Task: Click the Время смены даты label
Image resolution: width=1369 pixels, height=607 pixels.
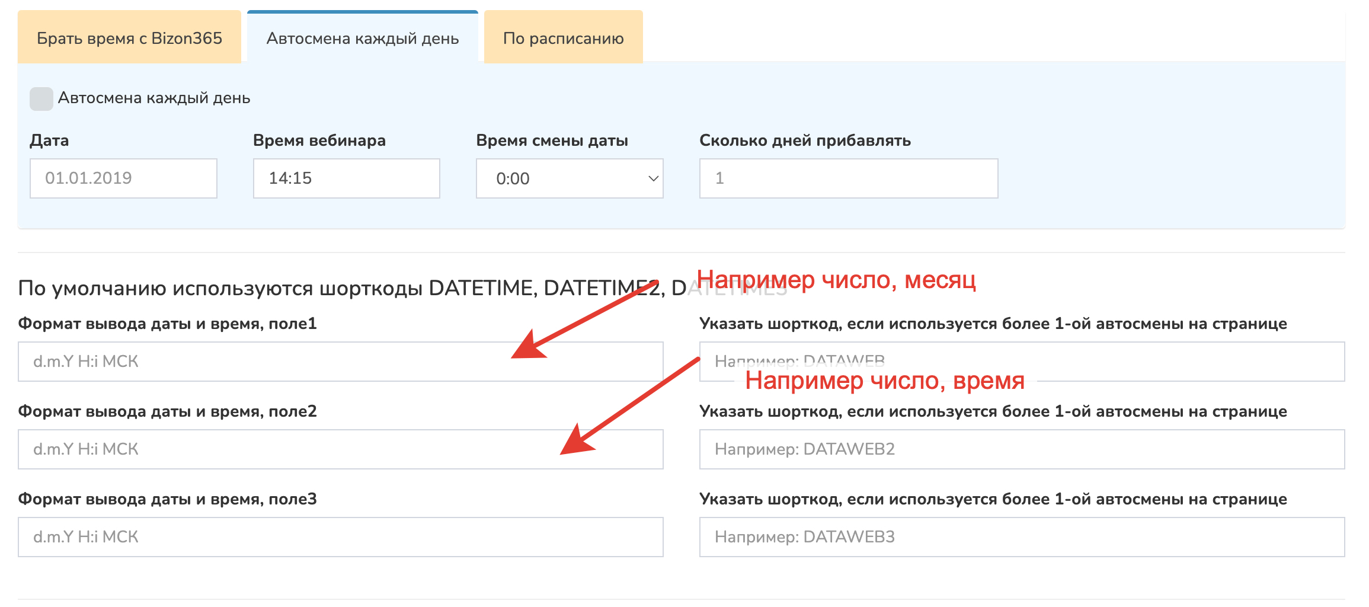Action: pyautogui.click(x=552, y=140)
